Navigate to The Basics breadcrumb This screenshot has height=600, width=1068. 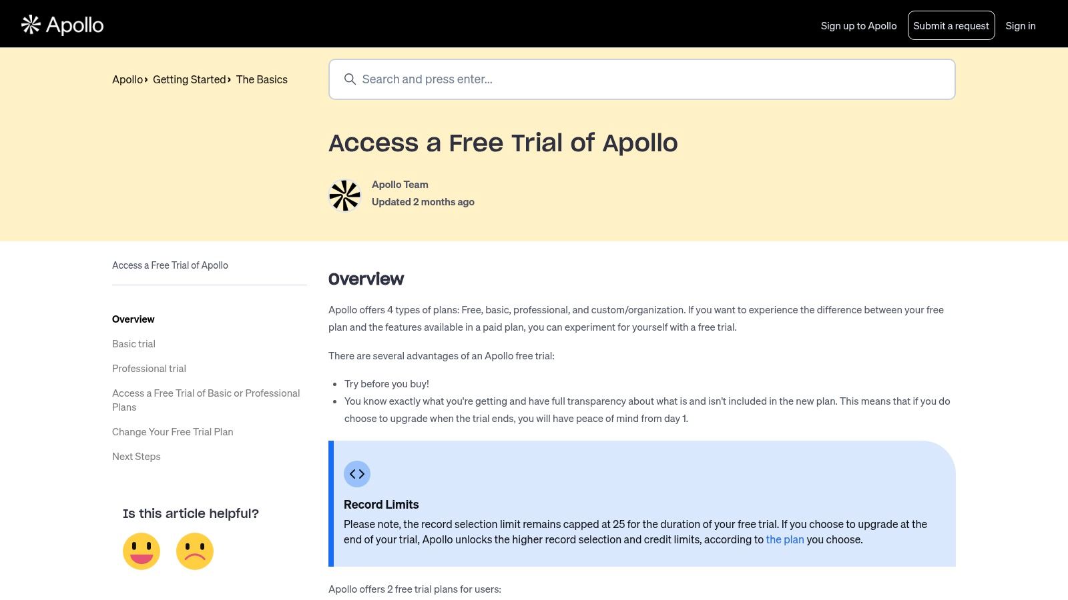click(262, 79)
